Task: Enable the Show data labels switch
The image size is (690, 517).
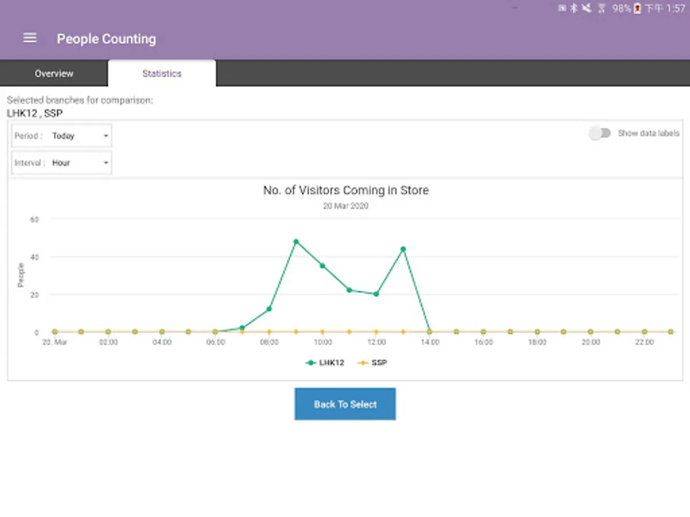Action: pos(600,133)
